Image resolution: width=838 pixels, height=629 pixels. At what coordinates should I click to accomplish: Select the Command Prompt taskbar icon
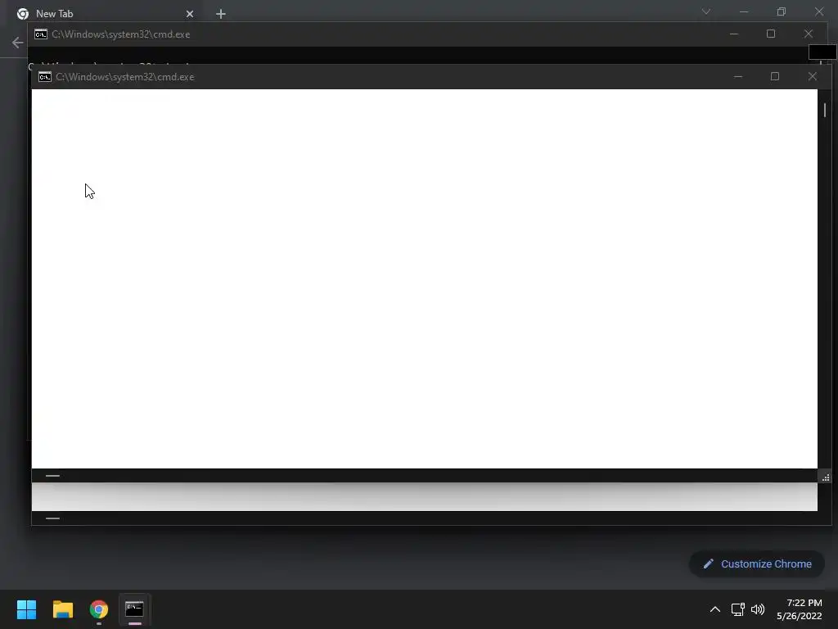pos(135,609)
